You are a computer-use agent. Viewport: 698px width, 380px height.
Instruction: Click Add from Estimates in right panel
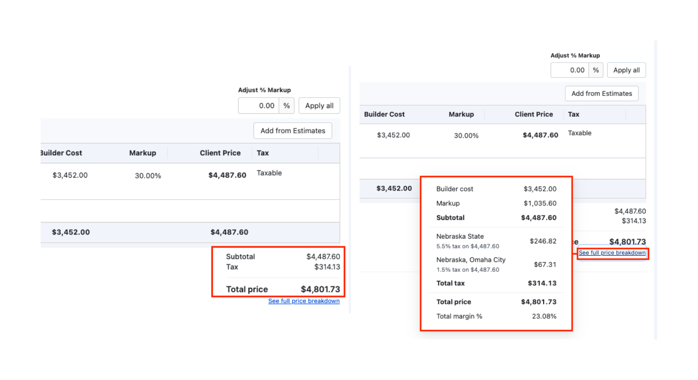pyautogui.click(x=602, y=93)
